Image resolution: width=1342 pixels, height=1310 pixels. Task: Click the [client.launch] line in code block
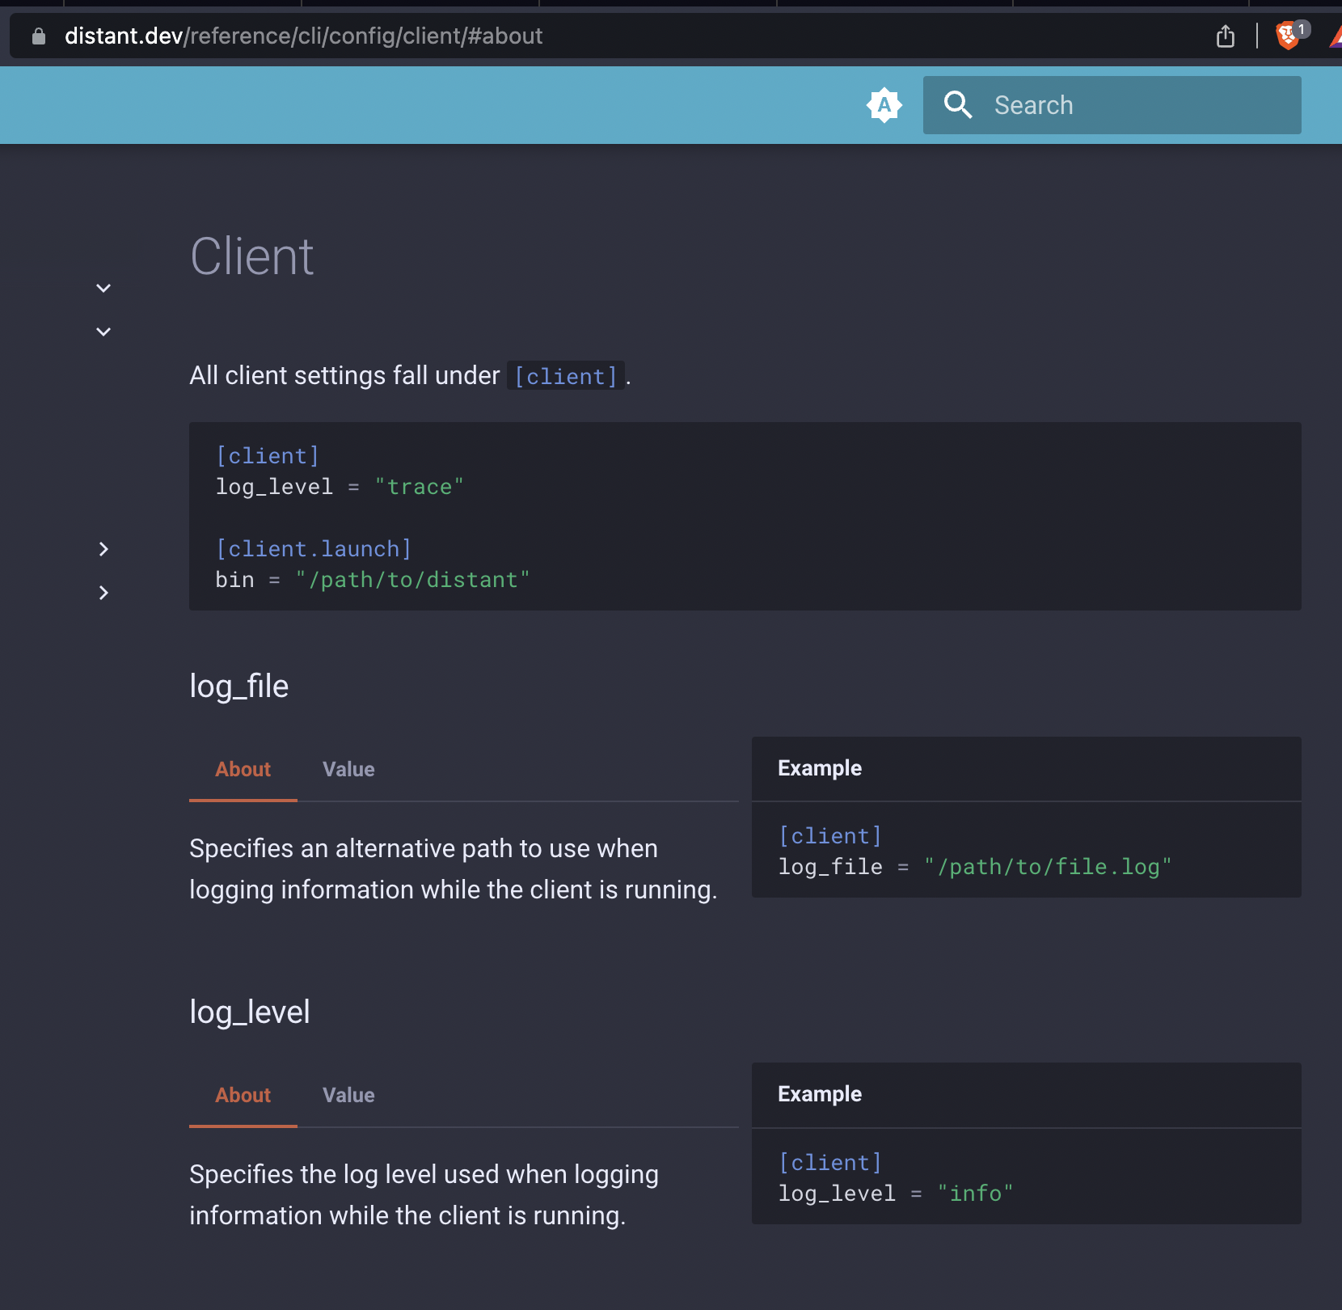click(314, 549)
